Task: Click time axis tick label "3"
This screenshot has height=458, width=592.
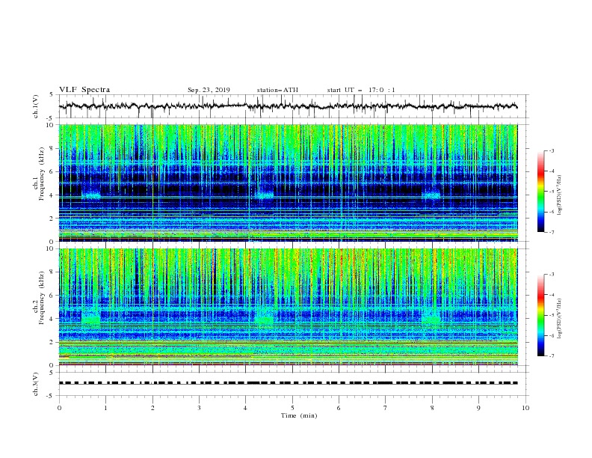Action: coord(199,408)
